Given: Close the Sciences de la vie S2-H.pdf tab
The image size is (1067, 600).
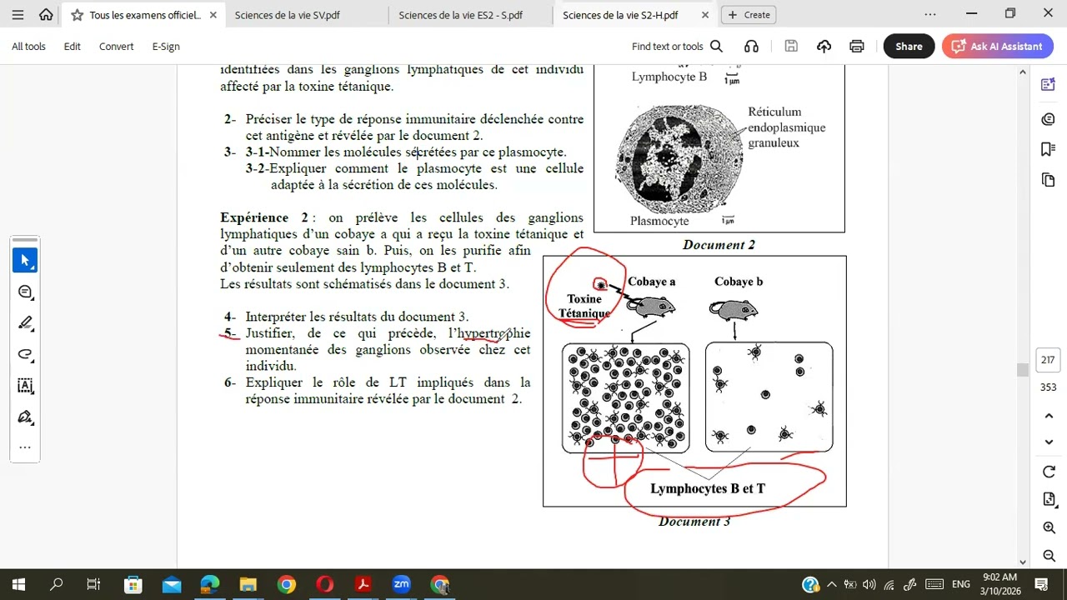Looking at the screenshot, I should pyautogui.click(x=705, y=15).
